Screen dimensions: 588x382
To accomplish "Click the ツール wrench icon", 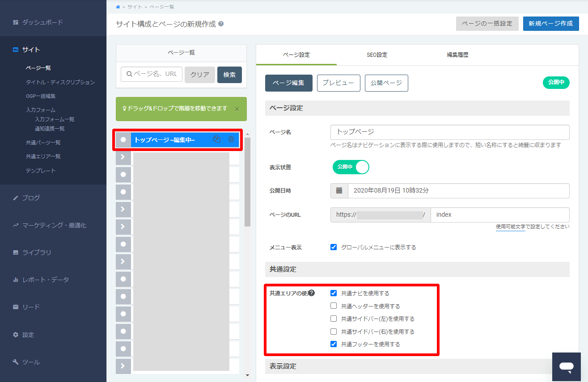I will (x=16, y=362).
